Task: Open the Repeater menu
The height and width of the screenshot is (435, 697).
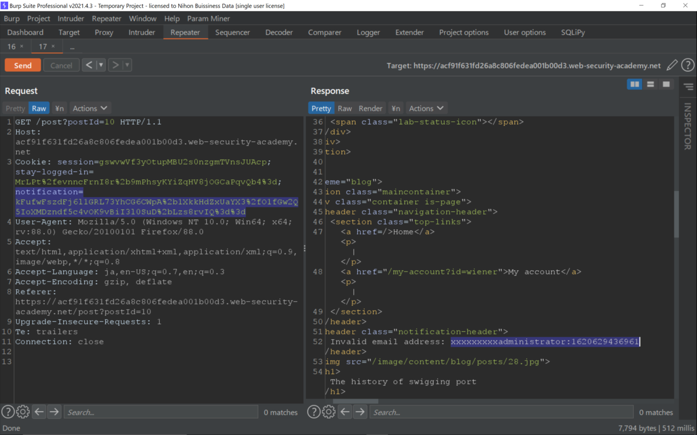Action: tap(106, 19)
